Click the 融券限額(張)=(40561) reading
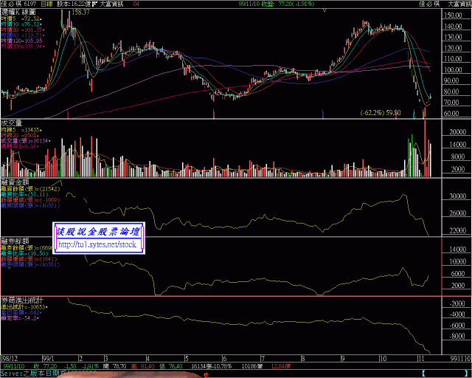 pos(30,264)
